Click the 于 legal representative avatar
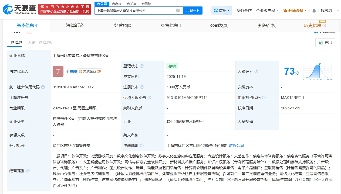Screen dimensions: 341x194 (58, 71)
